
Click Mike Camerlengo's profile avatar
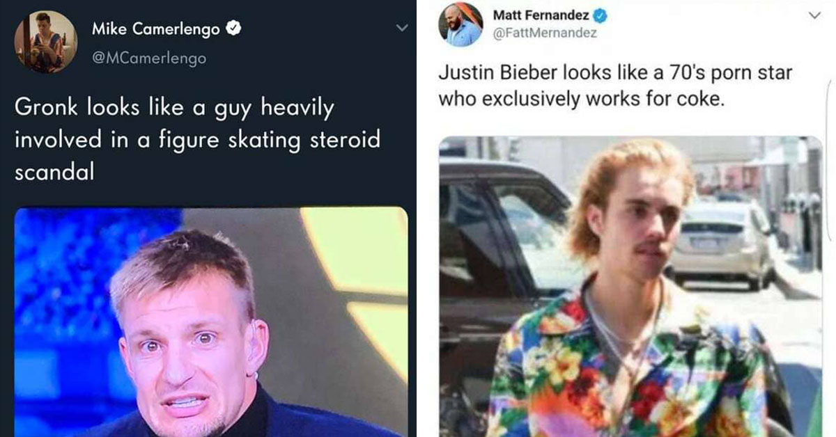(x=45, y=42)
